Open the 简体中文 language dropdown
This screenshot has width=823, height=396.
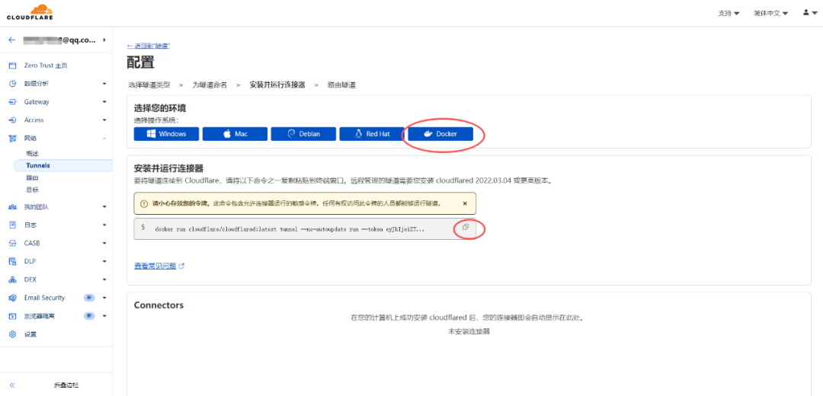pyautogui.click(x=770, y=13)
